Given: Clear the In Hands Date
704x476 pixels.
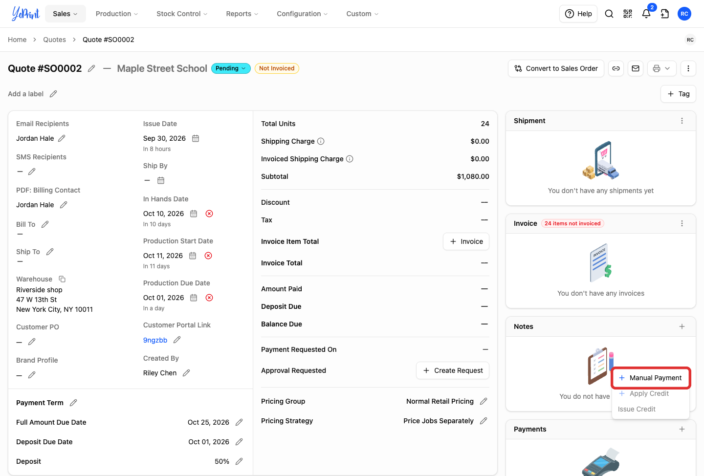Looking at the screenshot, I should coord(209,214).
